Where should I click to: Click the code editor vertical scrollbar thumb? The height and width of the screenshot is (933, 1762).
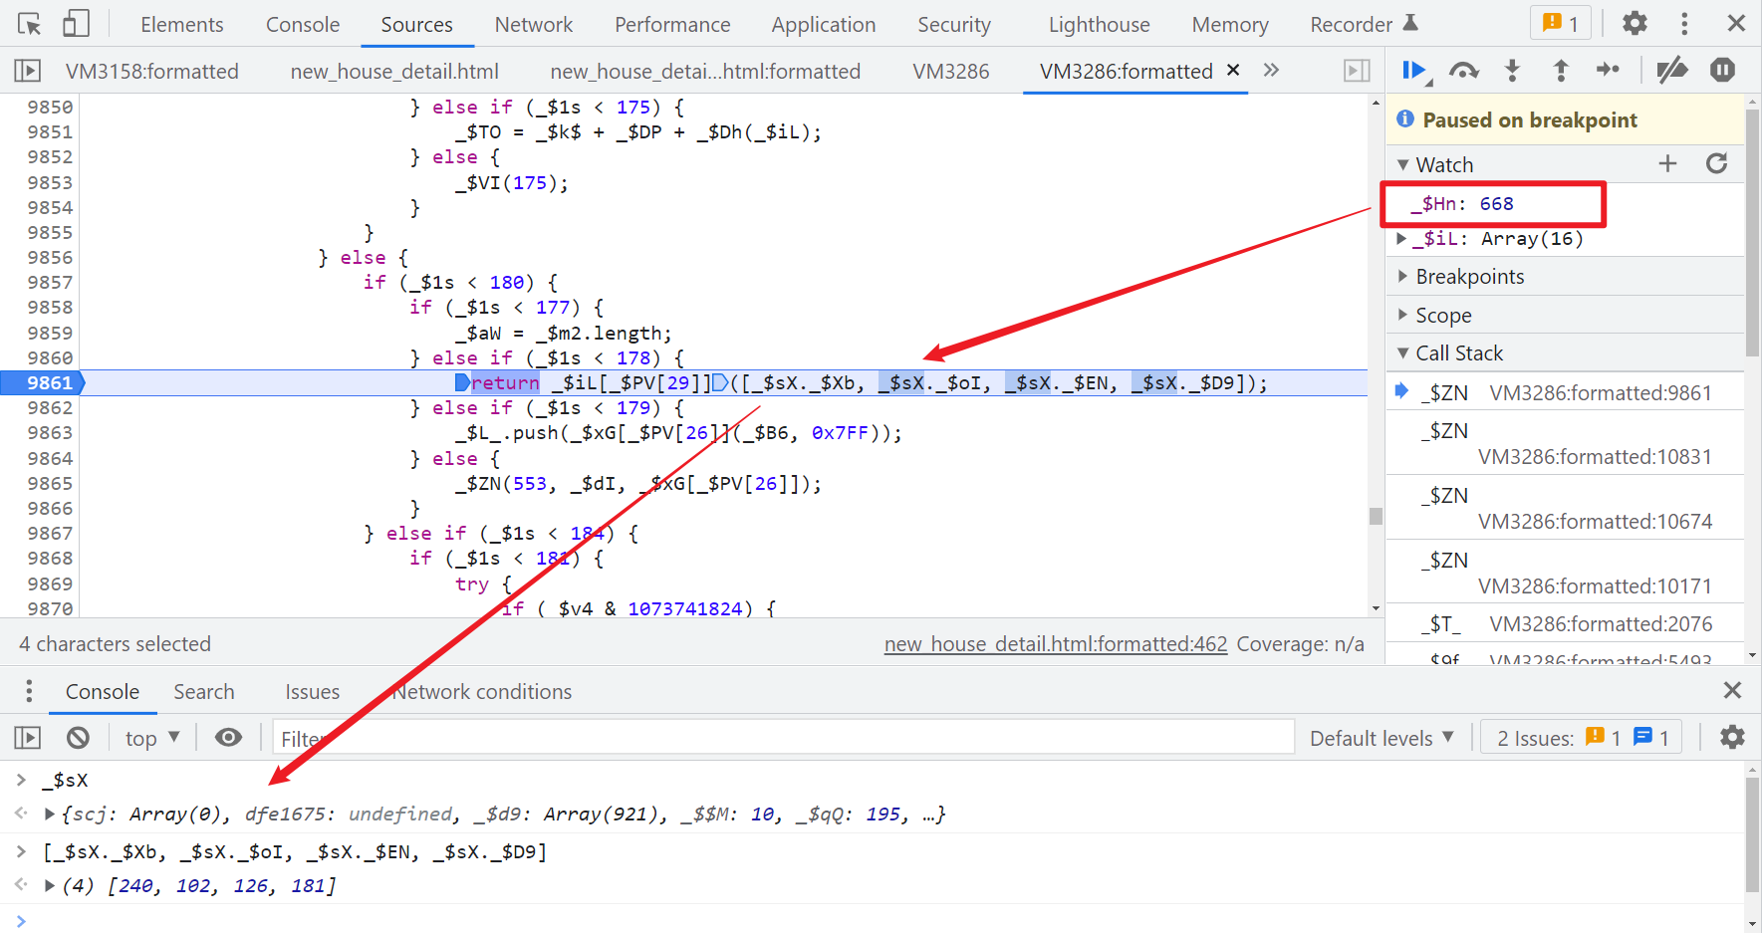pyautogui.click(x=1376, y=516)
